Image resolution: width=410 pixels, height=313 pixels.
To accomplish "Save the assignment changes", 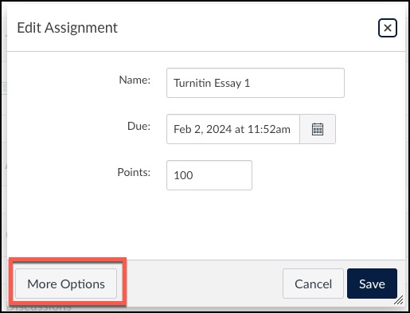I will 372,284.
